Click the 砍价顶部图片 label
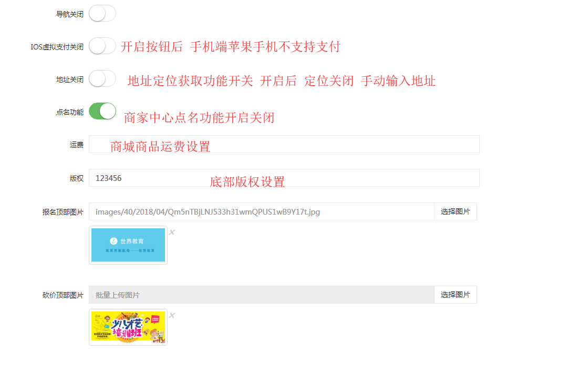 63,295
